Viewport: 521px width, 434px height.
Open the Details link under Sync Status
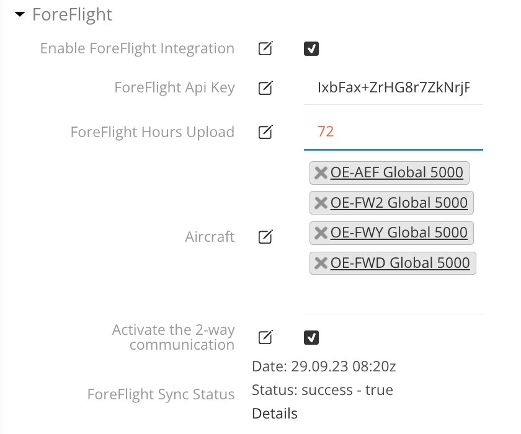tap(274, 413)
